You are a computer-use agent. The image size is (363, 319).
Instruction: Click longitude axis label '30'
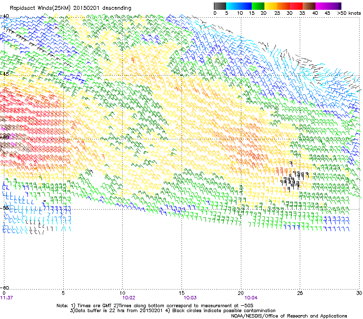tap(359, 293)
